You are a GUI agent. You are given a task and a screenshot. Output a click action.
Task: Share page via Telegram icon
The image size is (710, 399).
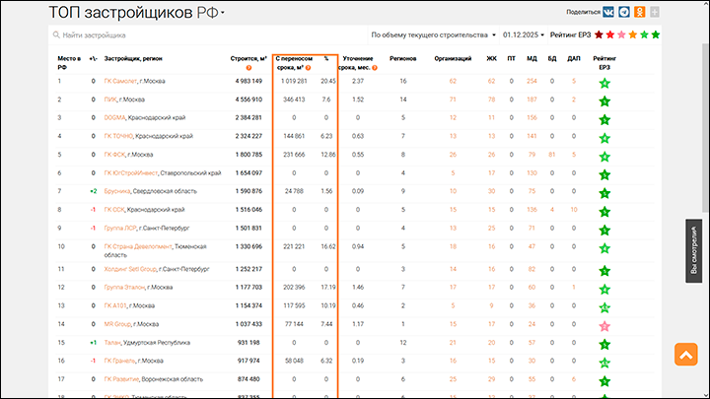(x=625, y=12)
